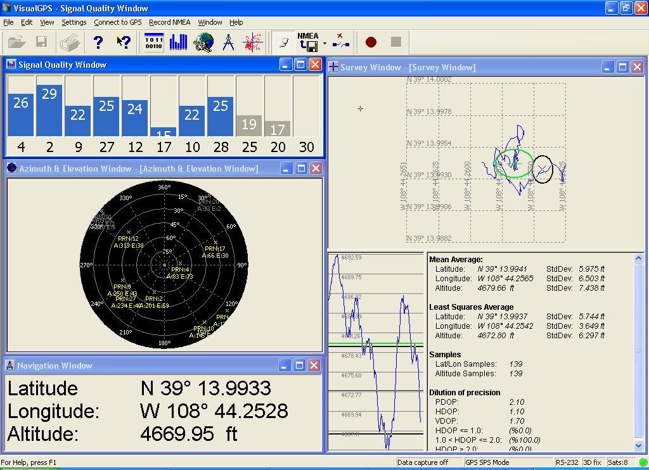Click the green ellipse in survey plot
649x470 pixels.
515,163
